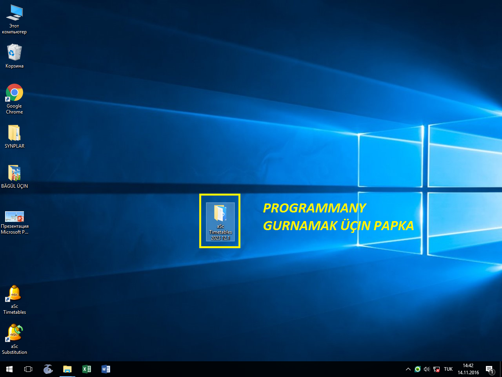Open Excel from the taskbar
Image resolution: width=502 pixels, height=377 pixels.
coord(87,369)
